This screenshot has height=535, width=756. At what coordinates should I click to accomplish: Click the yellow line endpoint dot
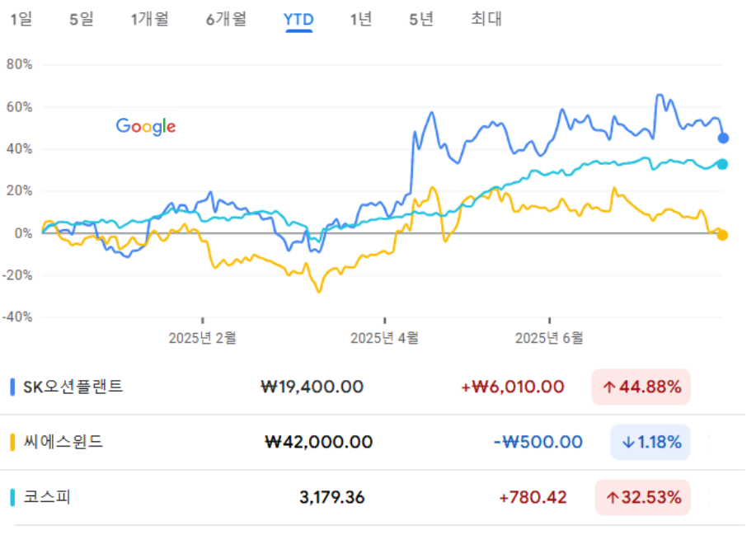click(722, 235)
